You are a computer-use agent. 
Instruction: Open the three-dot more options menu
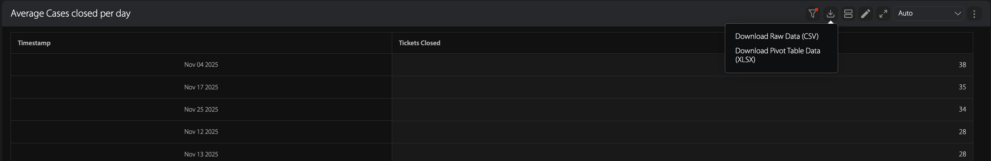[974, 14]
